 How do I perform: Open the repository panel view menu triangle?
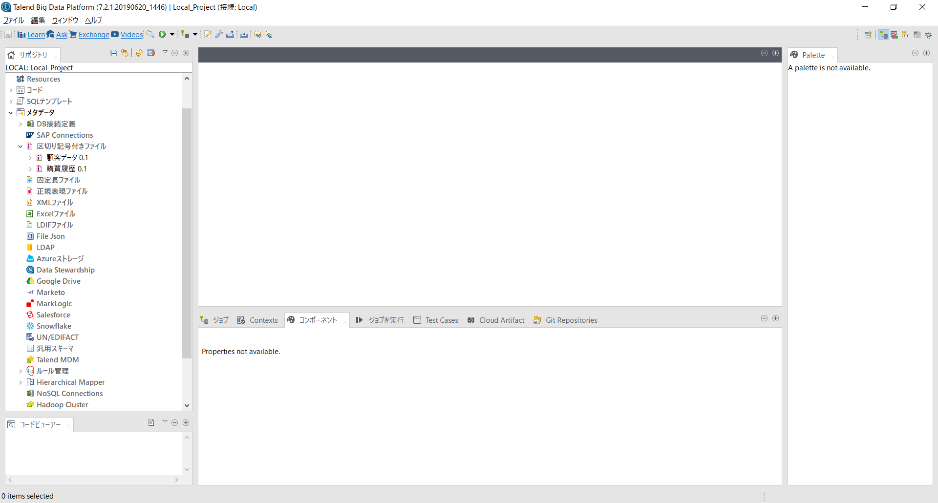coord(165,52)
